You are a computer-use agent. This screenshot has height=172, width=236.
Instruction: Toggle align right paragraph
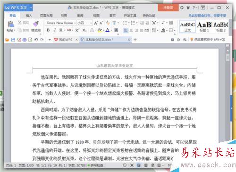point(136,30)
